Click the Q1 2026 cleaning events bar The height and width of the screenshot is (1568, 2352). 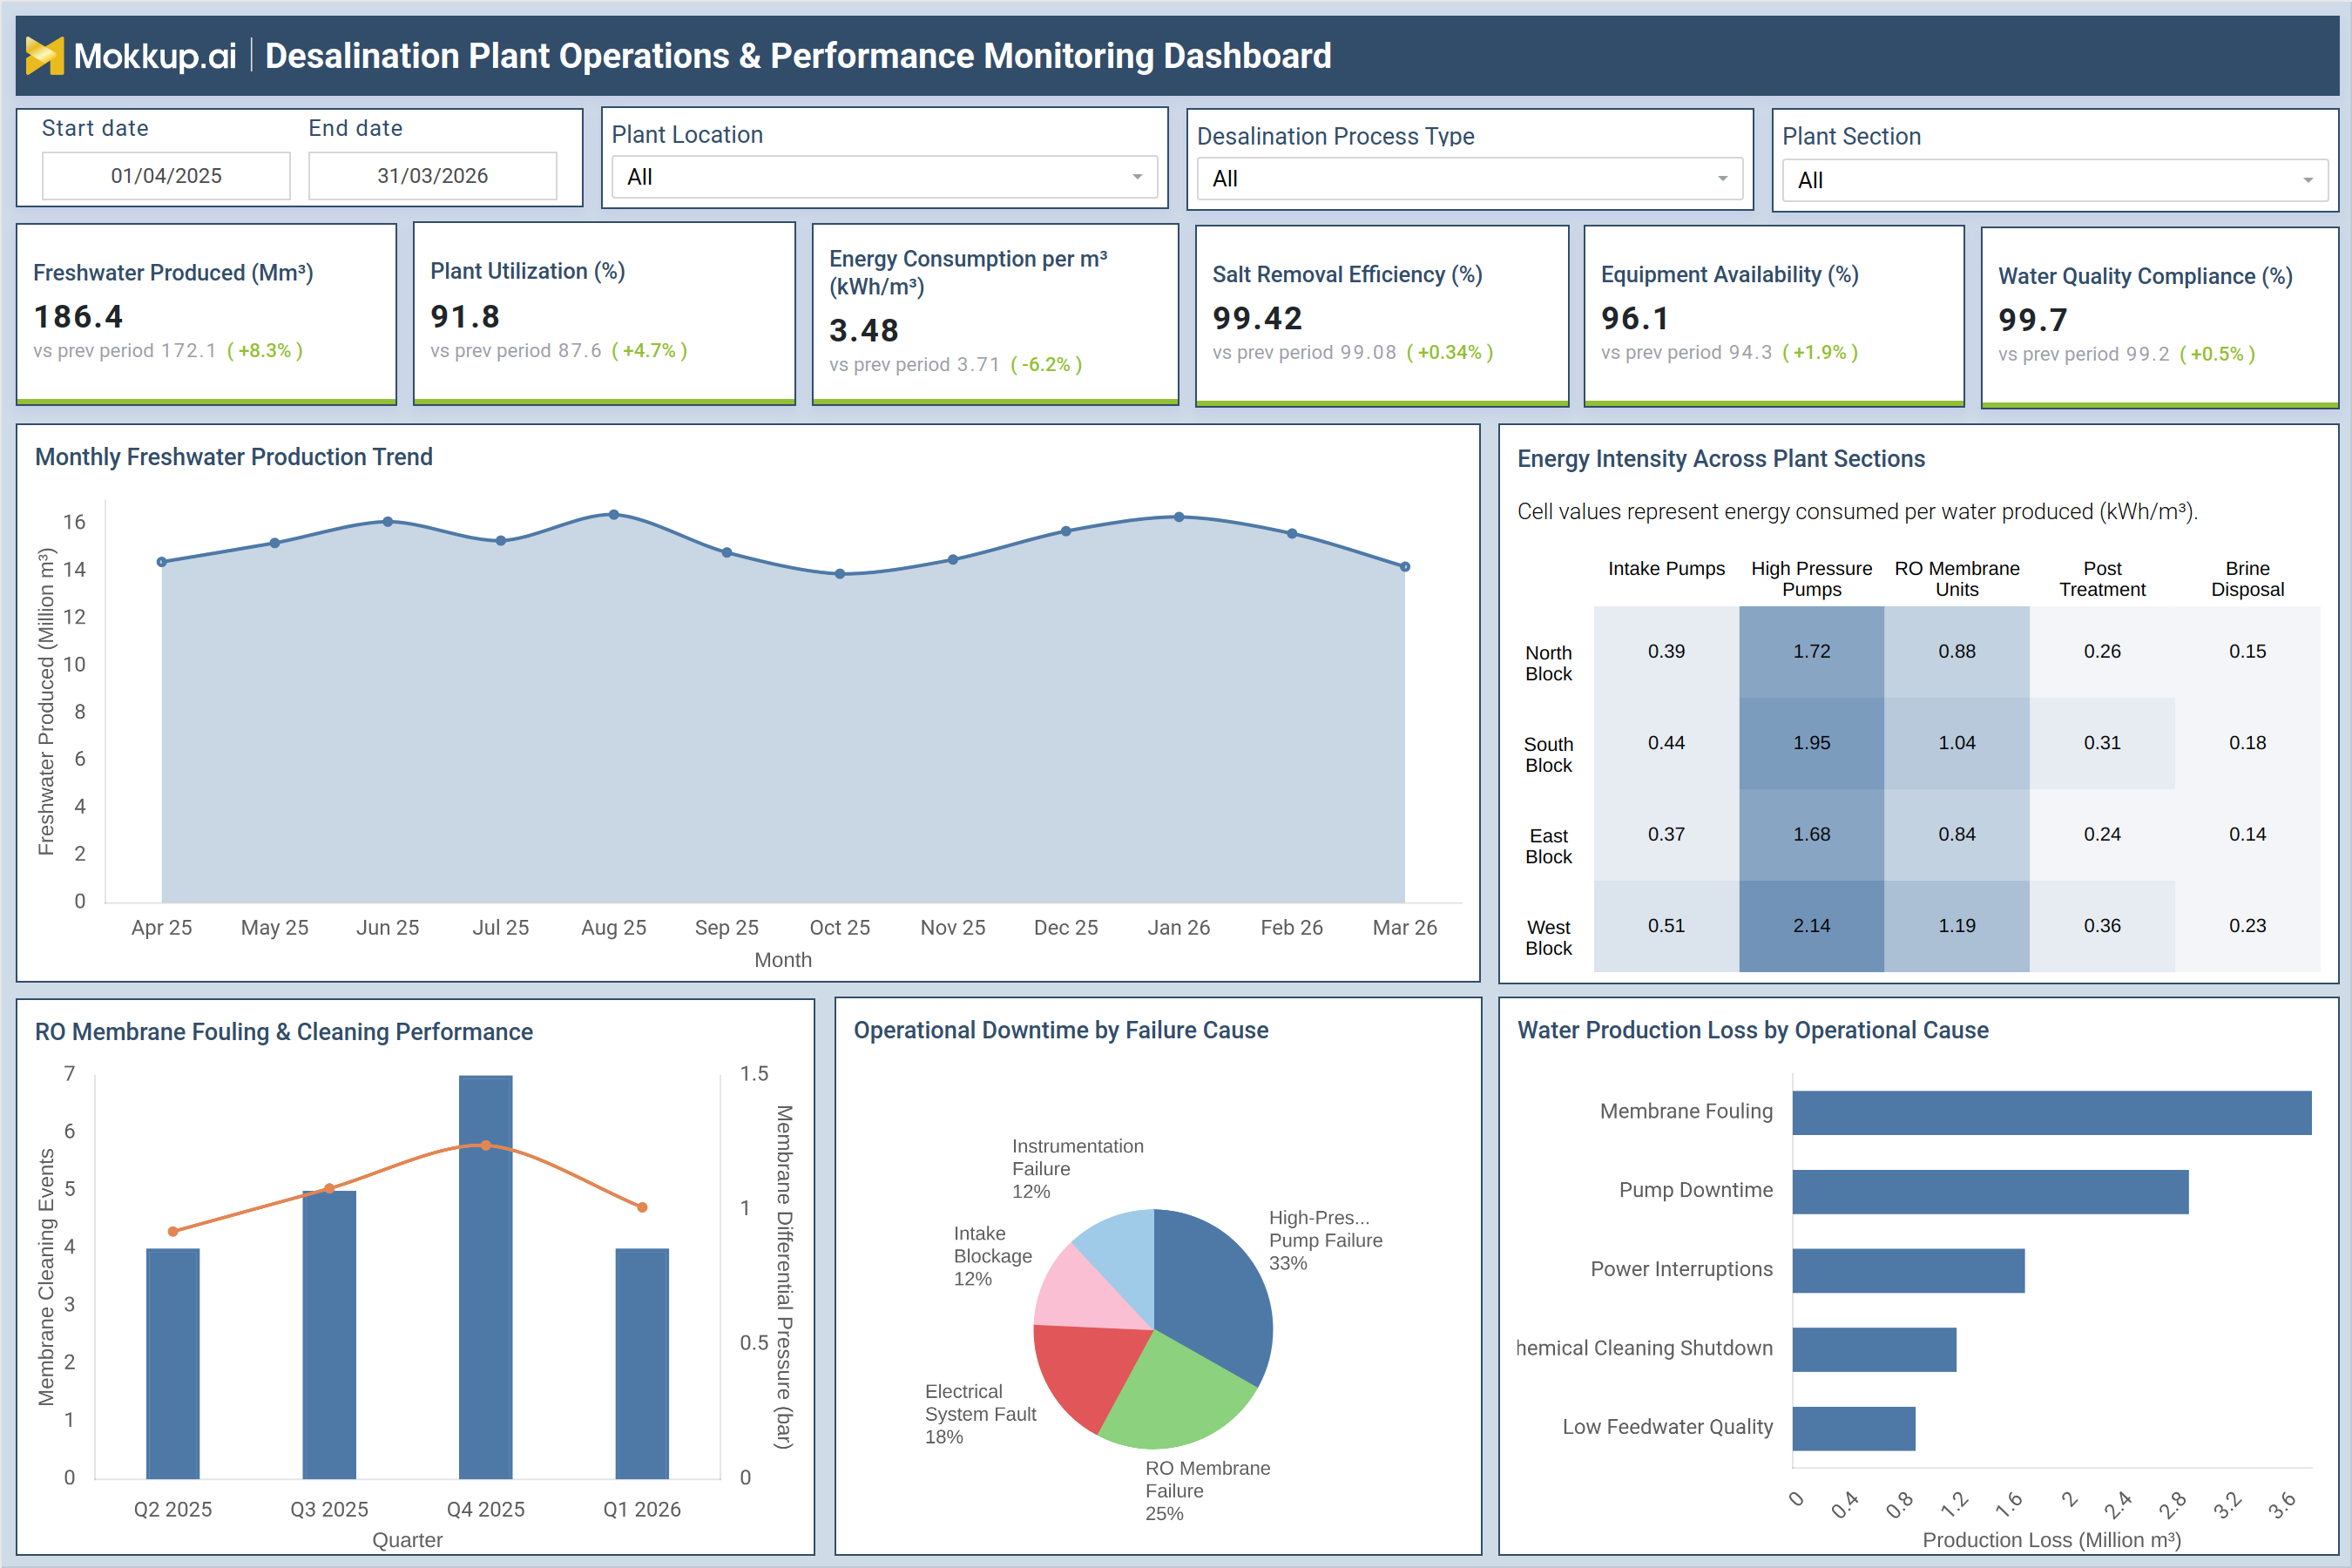[642, 1363]
